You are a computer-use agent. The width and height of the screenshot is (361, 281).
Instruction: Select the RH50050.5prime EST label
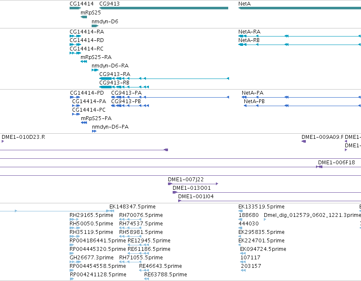pyautogui.click(x=91, y=224)
